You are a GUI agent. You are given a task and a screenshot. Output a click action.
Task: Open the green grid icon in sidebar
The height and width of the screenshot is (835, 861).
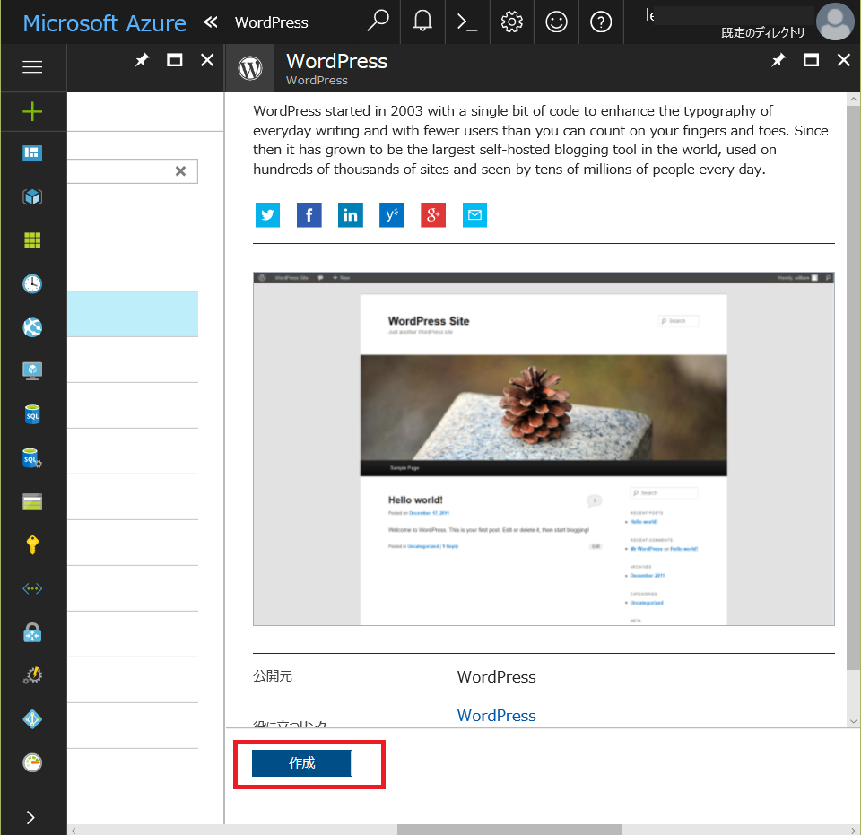[32, 239]
